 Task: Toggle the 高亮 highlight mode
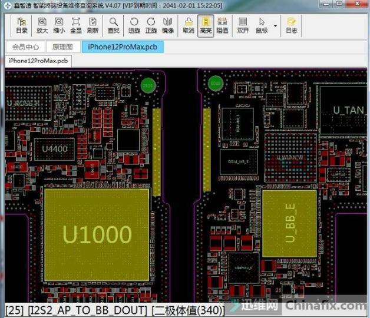click(206, 25)
